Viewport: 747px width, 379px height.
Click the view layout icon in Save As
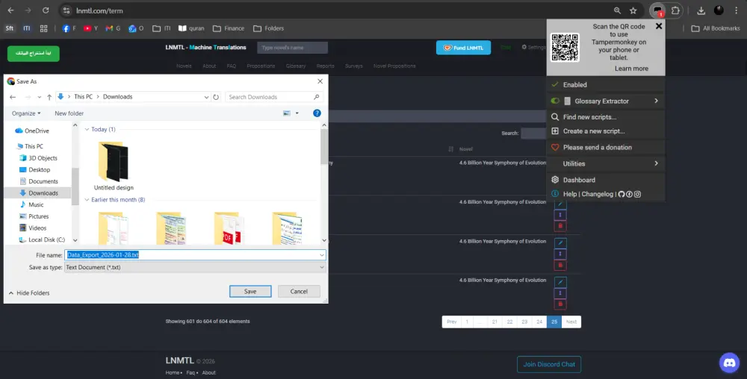287,113
